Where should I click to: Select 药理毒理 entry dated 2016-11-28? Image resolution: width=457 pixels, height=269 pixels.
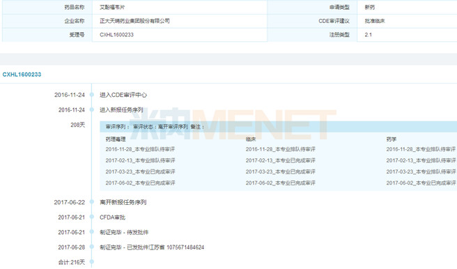140,149
